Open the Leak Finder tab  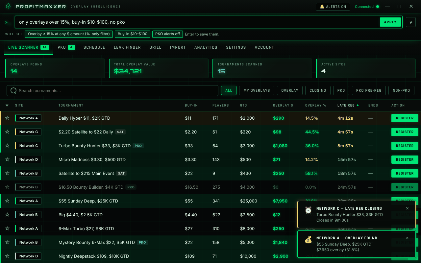point(127,47)
